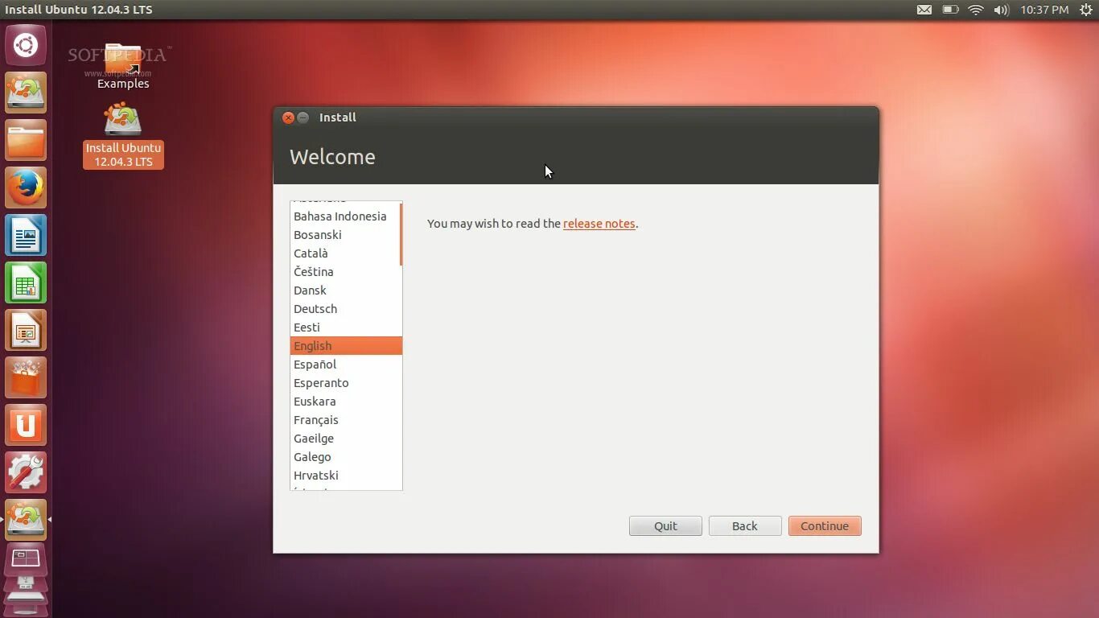
Task: Select Català language
Action: [x=345, y=253]
